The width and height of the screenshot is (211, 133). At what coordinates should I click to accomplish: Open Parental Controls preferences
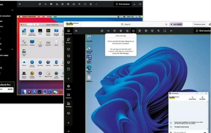(32, 75)
